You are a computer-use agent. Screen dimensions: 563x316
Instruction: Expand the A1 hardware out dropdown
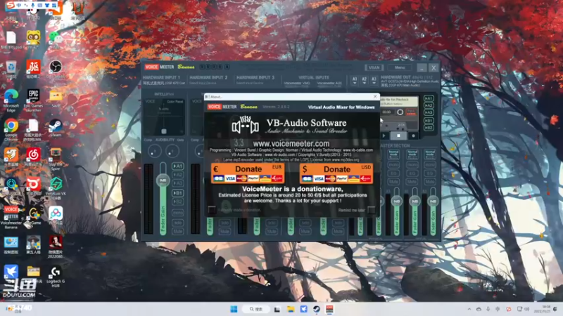(355, 81)
